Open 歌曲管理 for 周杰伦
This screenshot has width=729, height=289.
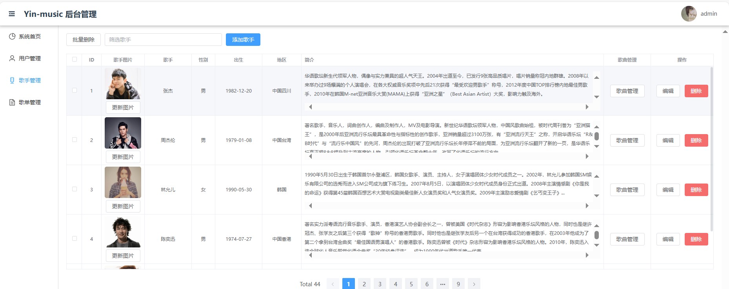tap(627, 140)
